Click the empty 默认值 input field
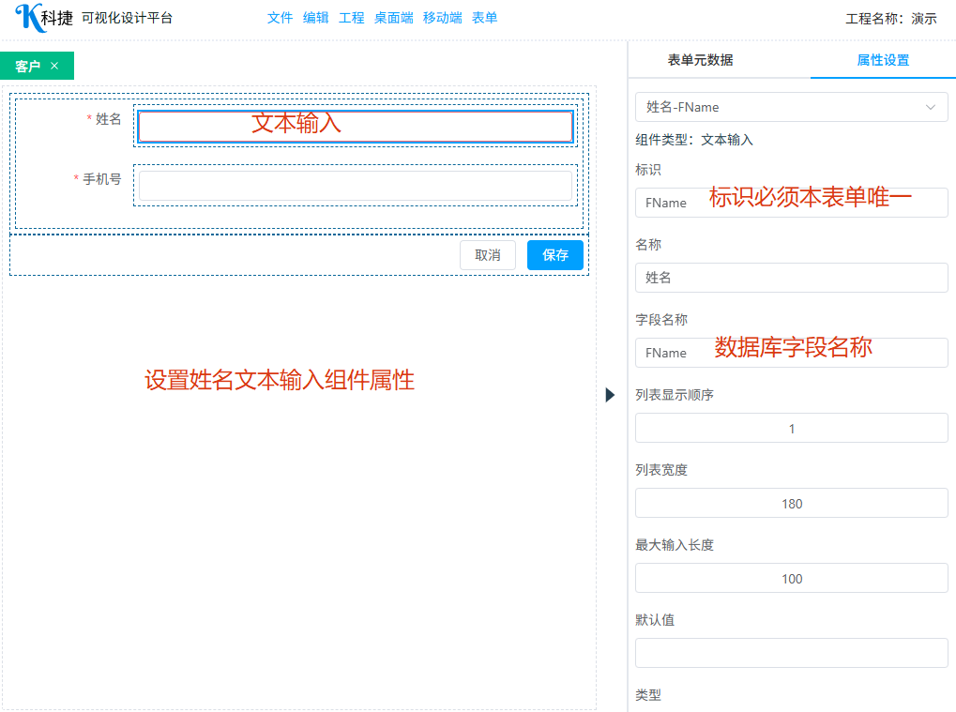 [x=791, y=653]
